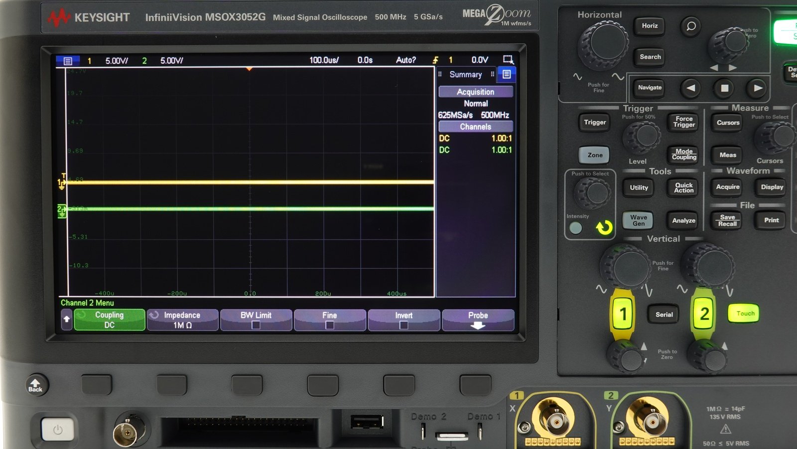Click the Cursors button
The image size is (797, 449).
(x=728, y=123)
